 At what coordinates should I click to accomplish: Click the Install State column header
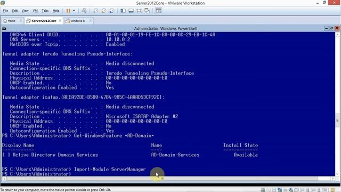(240, 146)
